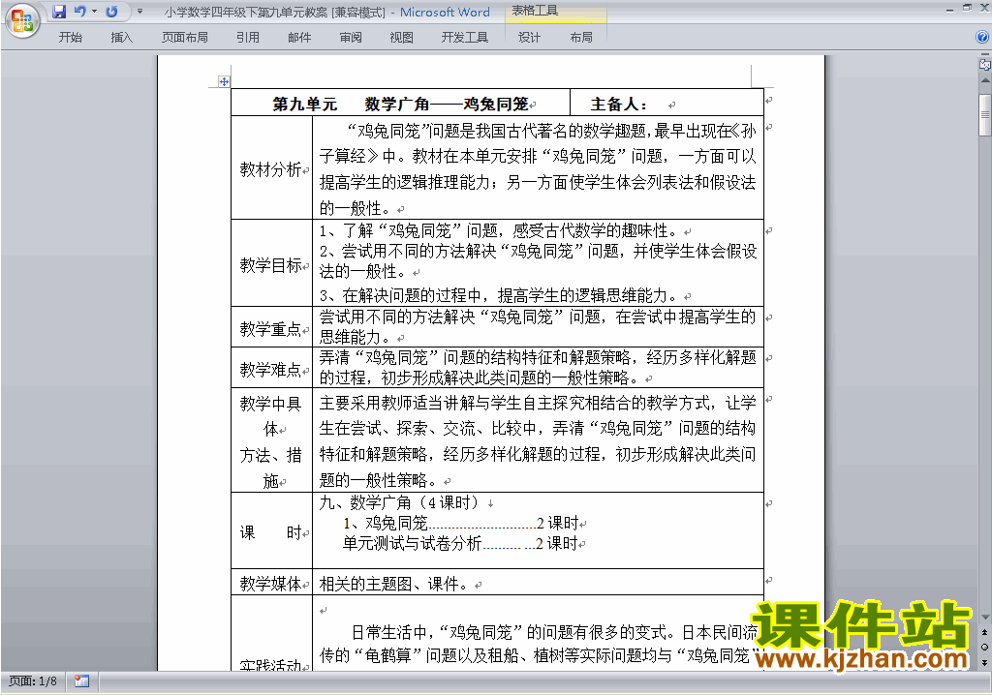Screen dimensions: 992x695
Task: Switch to the 视图 tab
Action: coord(401,38)
